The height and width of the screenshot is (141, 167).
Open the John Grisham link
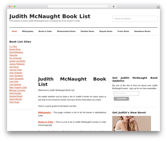(x=16, y=73)
